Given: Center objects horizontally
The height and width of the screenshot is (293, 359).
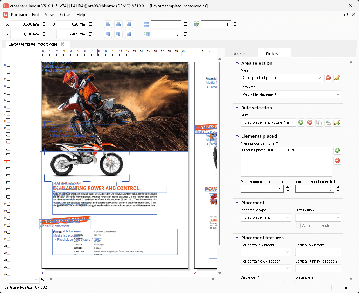Looking at the screenshot, I should click(x=118, y=24).
